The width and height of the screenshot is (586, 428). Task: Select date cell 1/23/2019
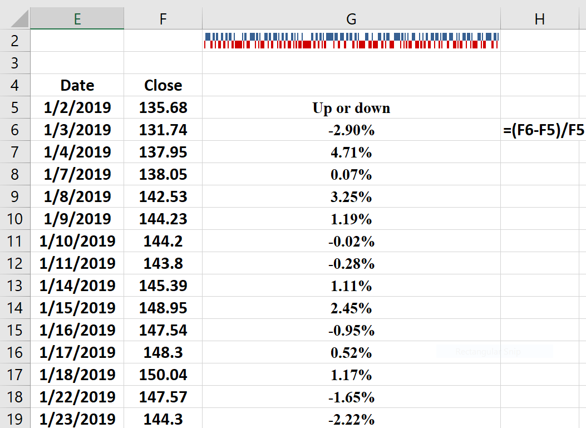click(77, 419)
